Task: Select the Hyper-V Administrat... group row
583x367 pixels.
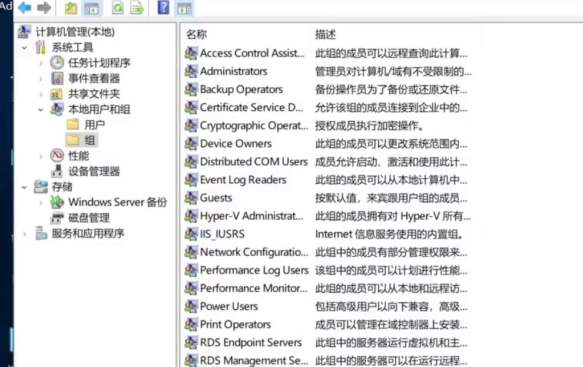Action: tap(251, 216)
